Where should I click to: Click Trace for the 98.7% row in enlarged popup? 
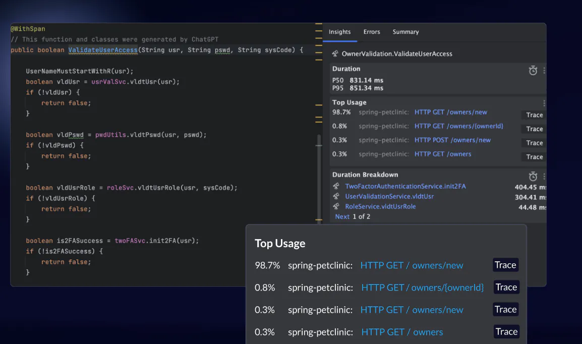pyautogui.click(x=505, y=265)
